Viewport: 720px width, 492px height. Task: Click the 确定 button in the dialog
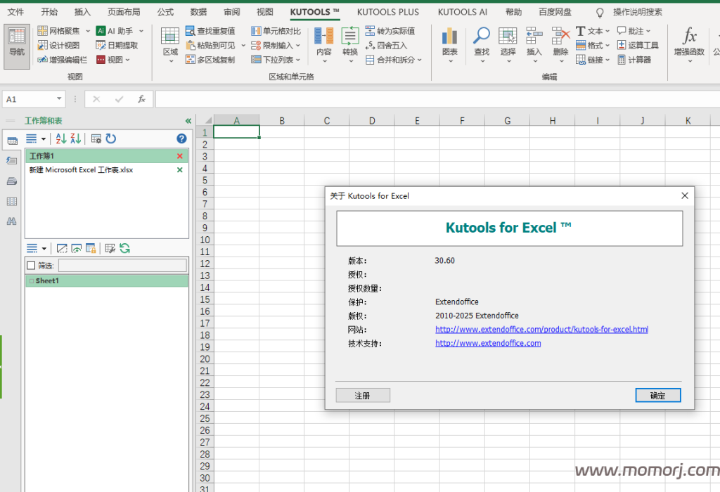pos(657,396)
